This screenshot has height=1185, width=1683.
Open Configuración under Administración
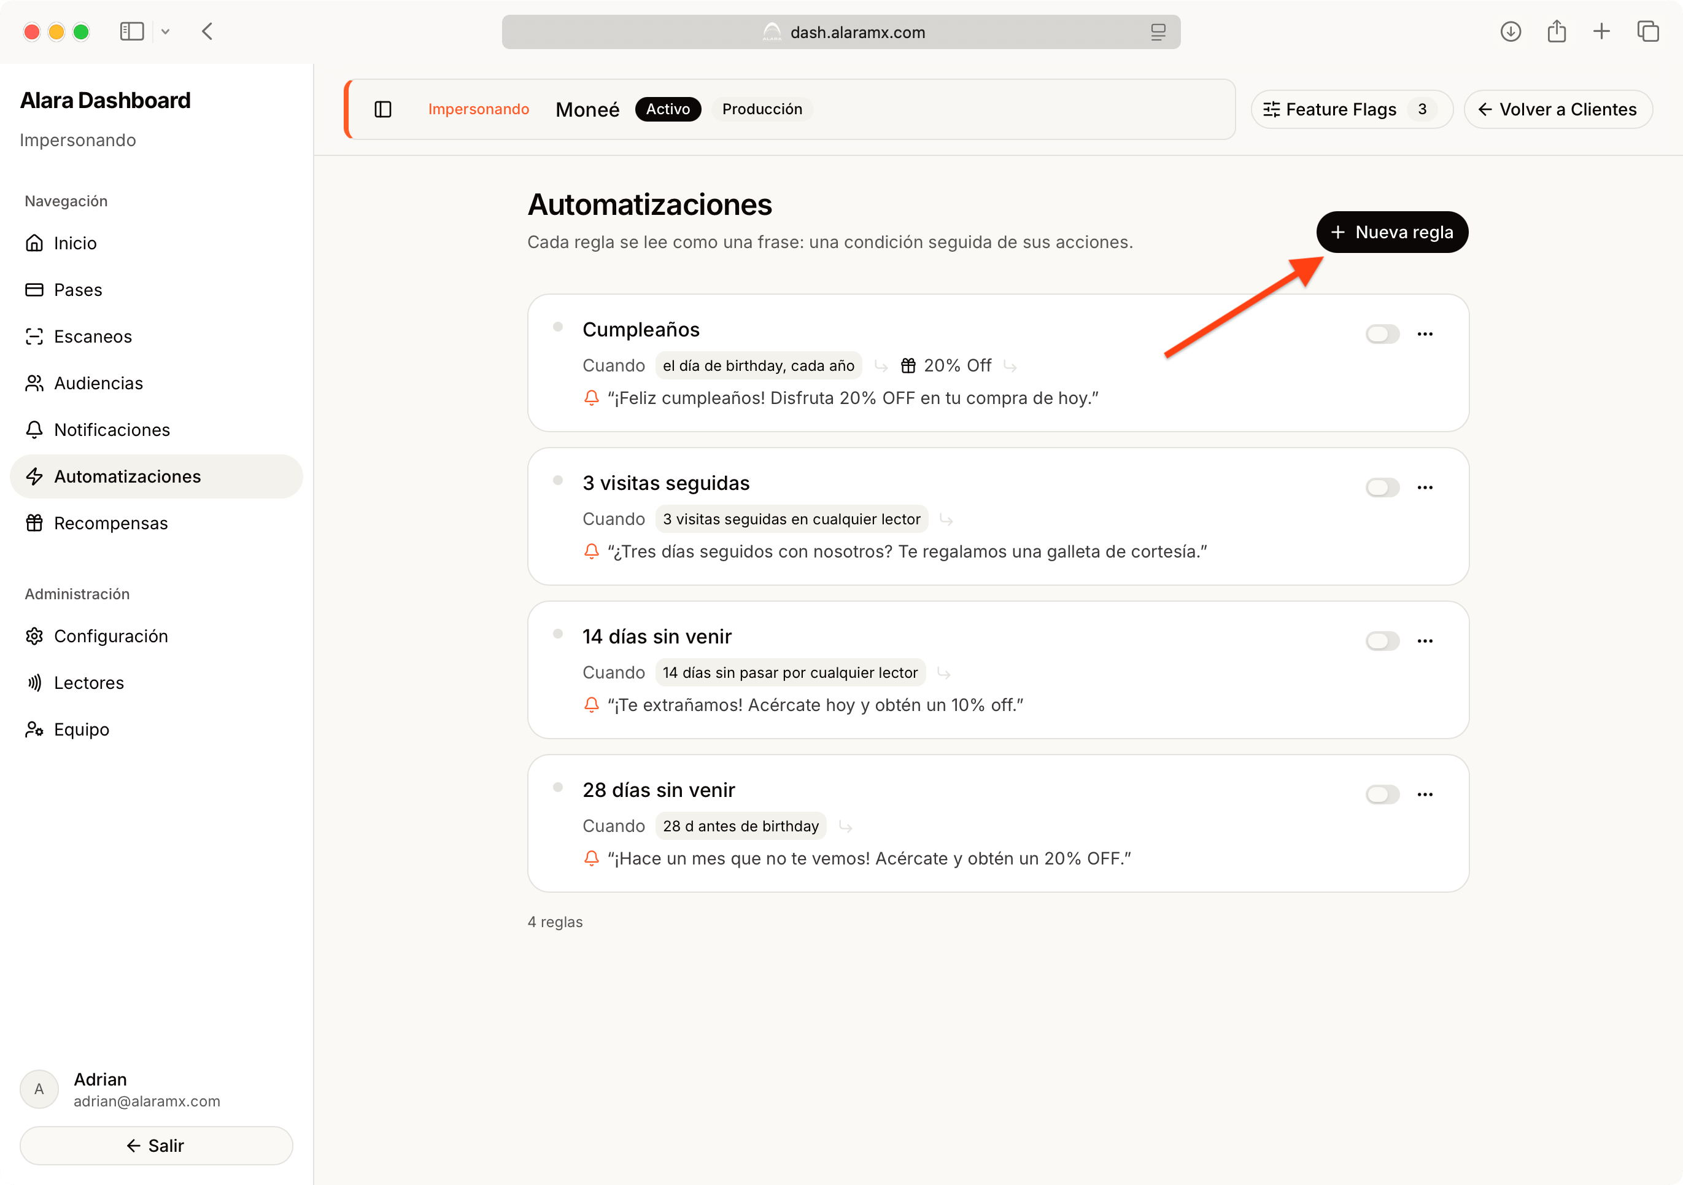tap(156, 635)
